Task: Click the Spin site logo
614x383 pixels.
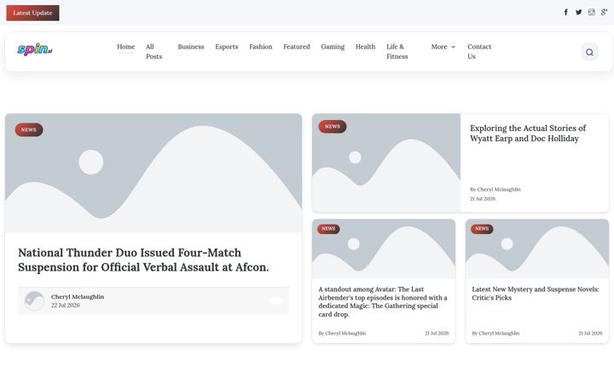Action: pos(34,49)
